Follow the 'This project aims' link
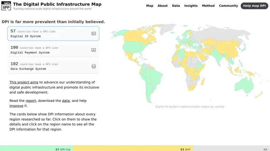The height and width of the screenshot is (151, 270). click(24, 82)
